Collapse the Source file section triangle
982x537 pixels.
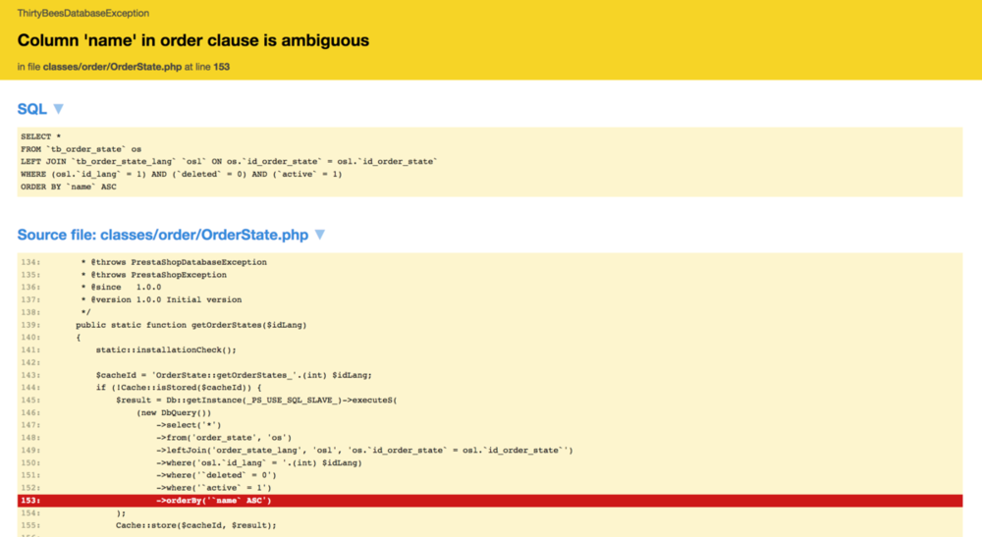(x=319, y=236)
